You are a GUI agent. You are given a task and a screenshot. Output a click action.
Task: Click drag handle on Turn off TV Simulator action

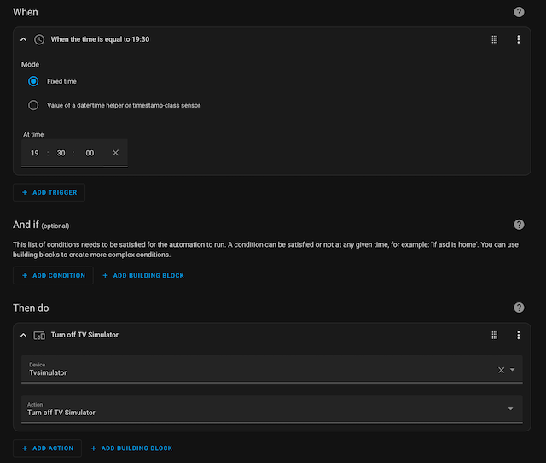point(495,335)
